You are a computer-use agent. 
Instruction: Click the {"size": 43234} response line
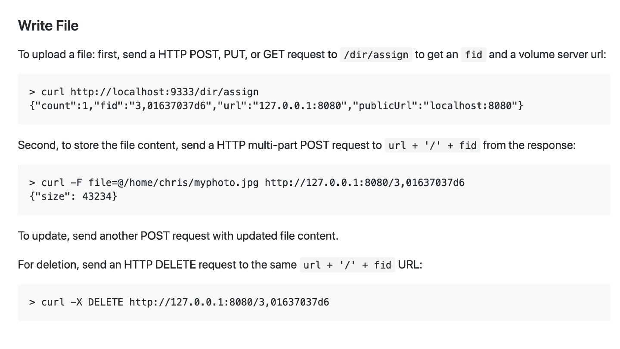pos(73,197)
